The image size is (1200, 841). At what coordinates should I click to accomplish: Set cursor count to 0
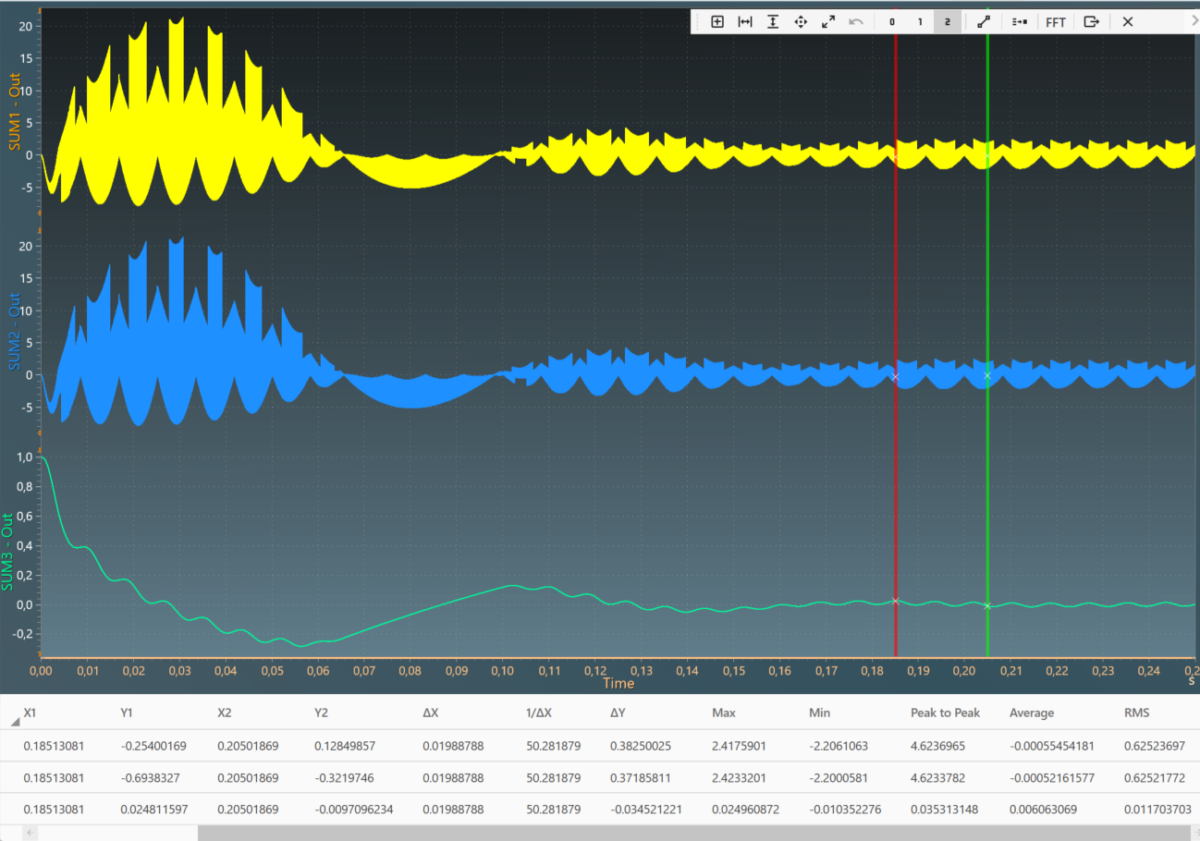click(892, 21)
